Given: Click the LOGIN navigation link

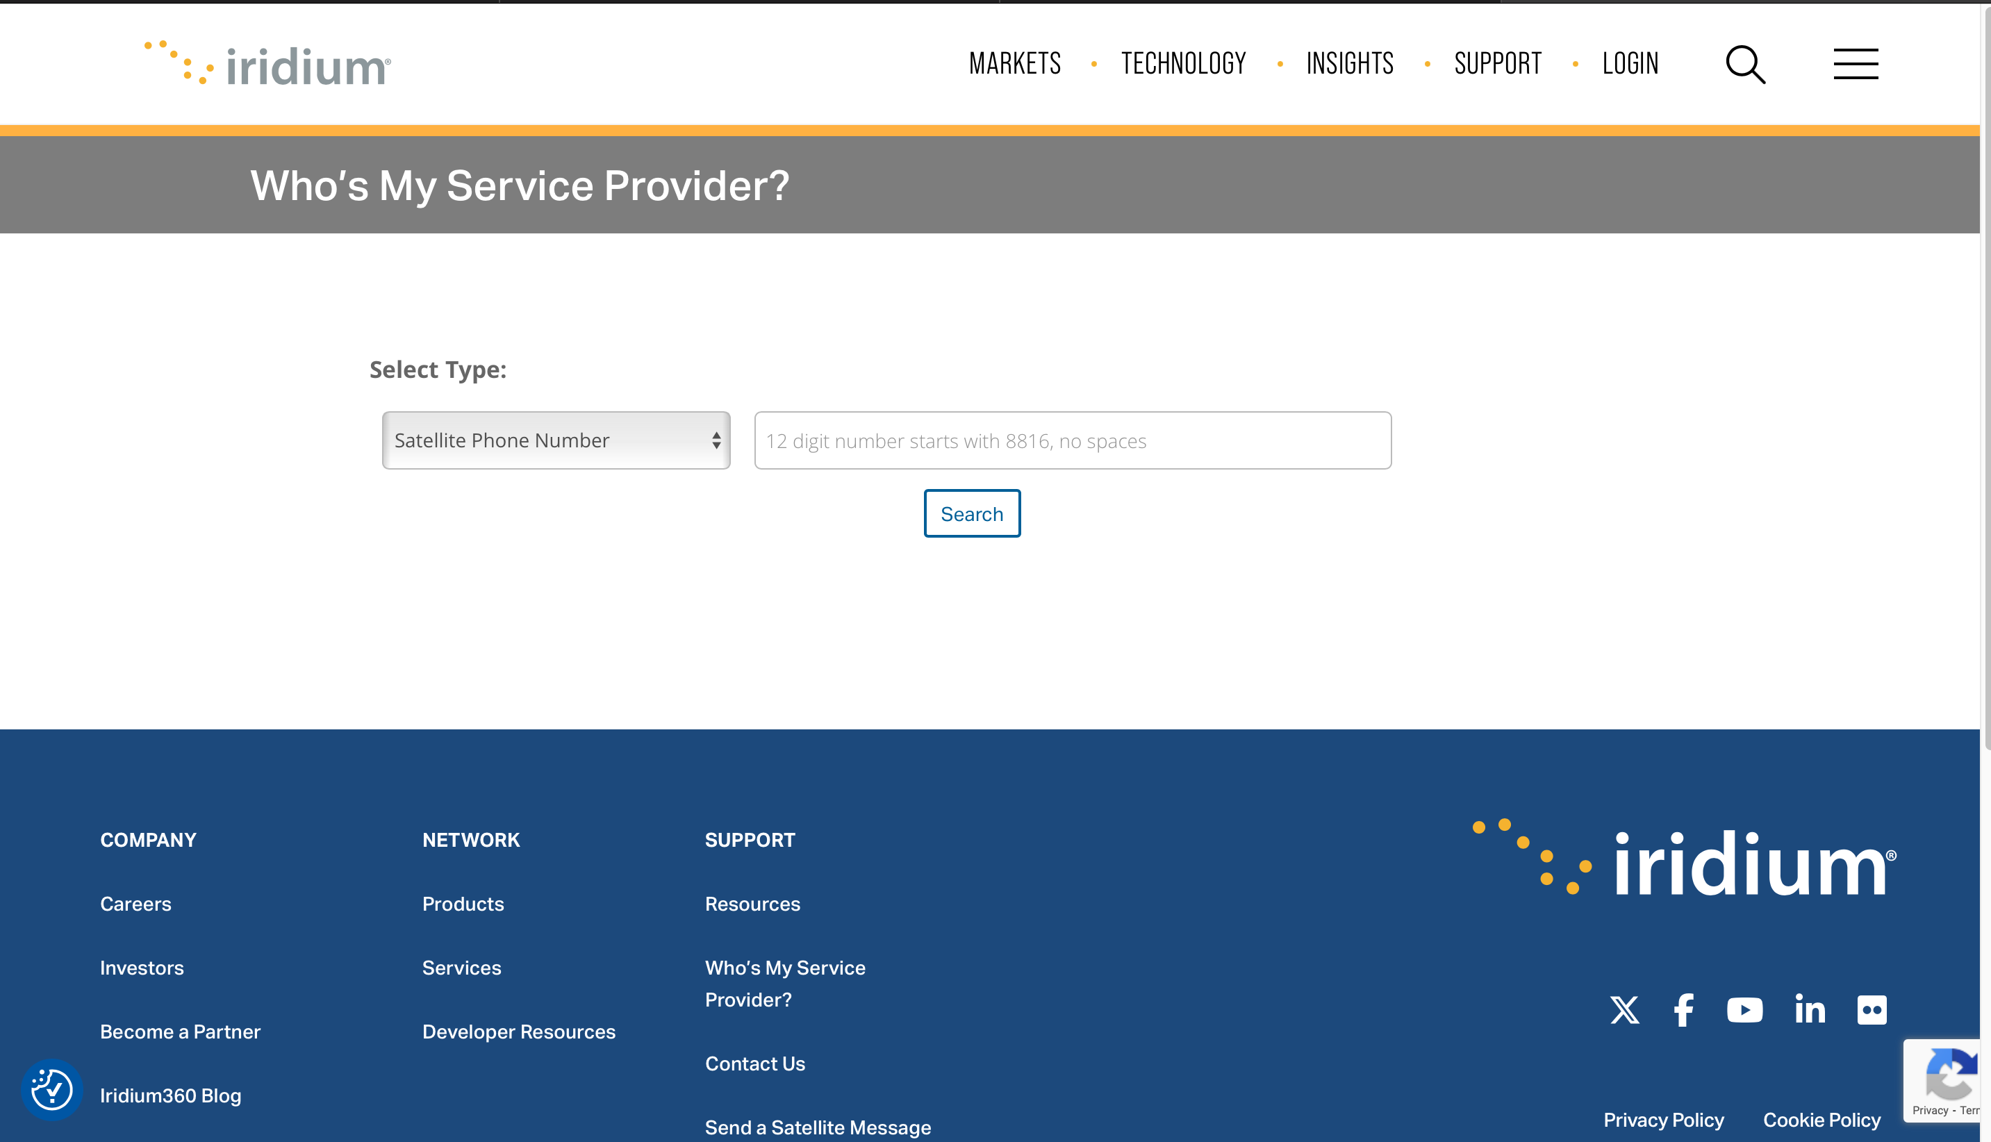Looking at the screenshot, I should (x=1630, y=63).
